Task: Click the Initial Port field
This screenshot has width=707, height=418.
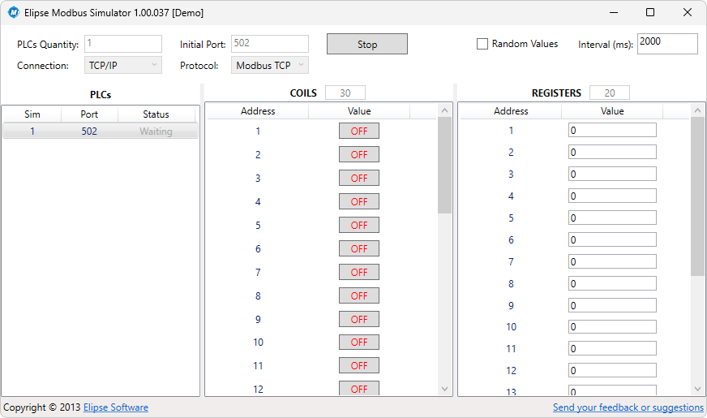Action: click(x=270, y=44)
